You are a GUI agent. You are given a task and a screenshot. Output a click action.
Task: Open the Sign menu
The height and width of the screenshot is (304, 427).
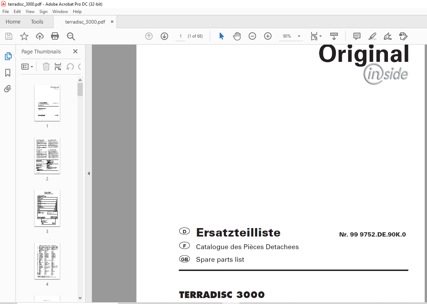[43, 12]
